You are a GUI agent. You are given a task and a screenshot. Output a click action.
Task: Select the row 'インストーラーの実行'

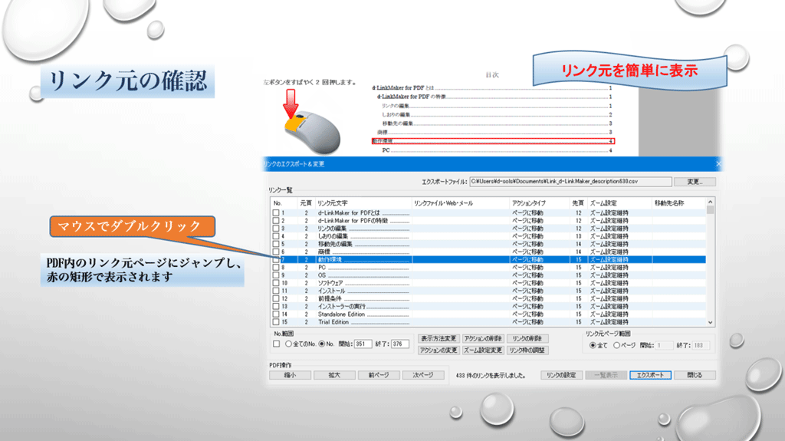pos(488,306)
